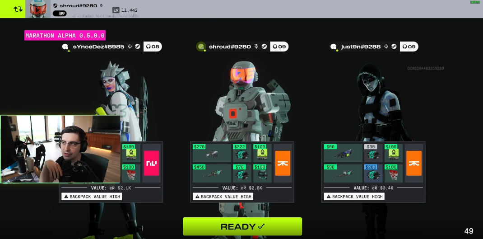The image size is (483, 239).
Task: Click Steam icon next to center shroud#9280
Action: click(264, 47)
